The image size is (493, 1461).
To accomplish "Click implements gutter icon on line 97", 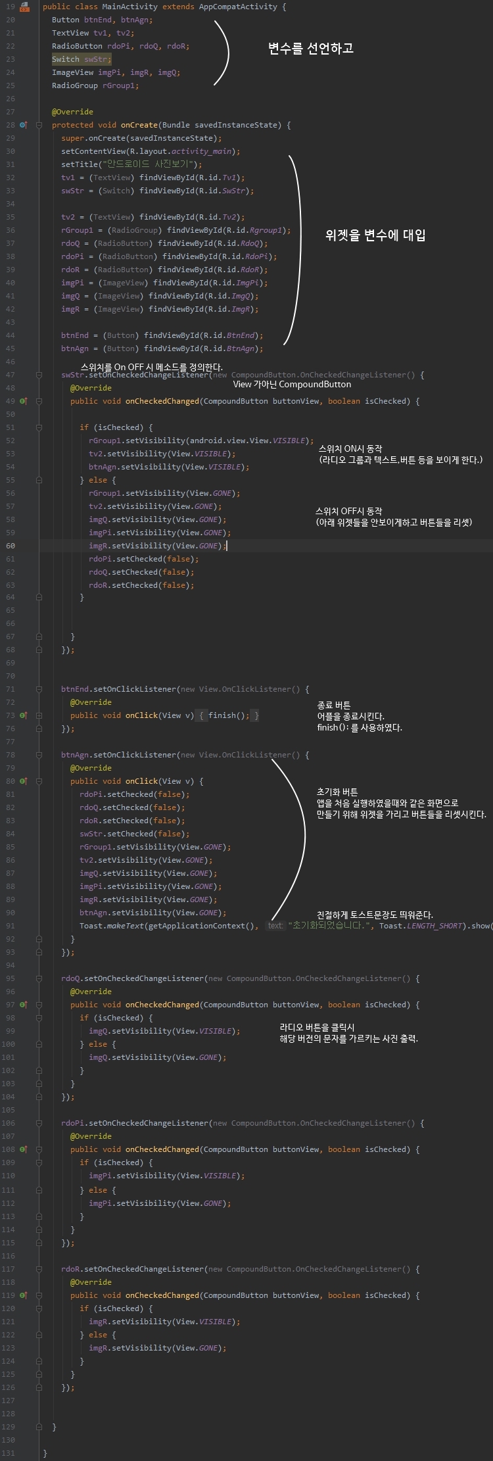I will point(23,1005).
